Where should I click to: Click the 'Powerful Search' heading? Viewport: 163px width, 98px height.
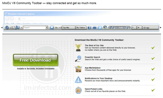coord(92,57)
